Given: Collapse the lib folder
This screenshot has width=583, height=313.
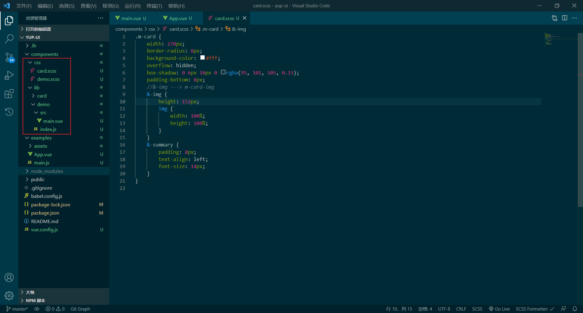Looking at the screenshot, I should pos(64,88).
